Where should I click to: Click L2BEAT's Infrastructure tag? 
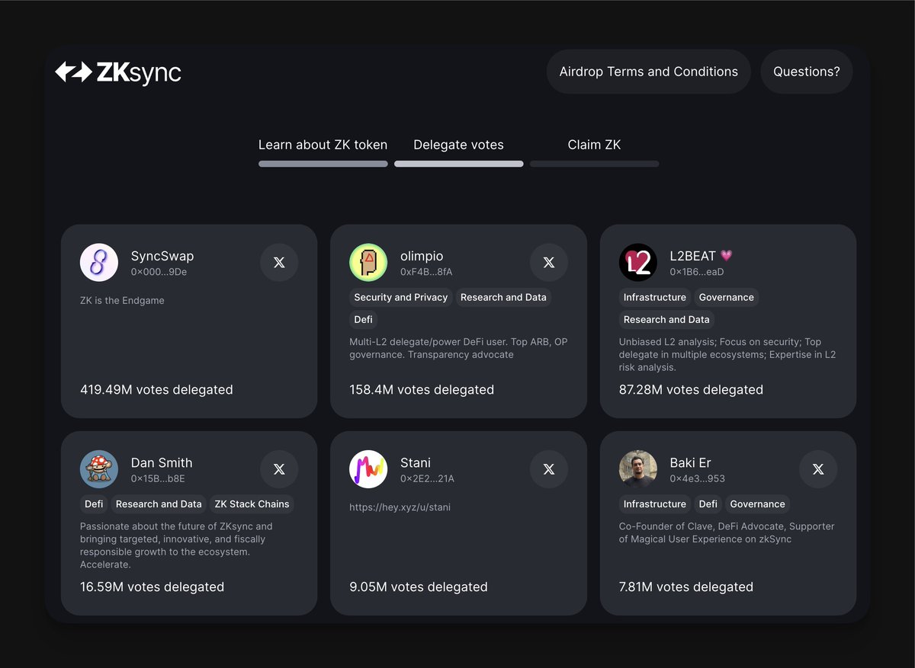[655, 297]
